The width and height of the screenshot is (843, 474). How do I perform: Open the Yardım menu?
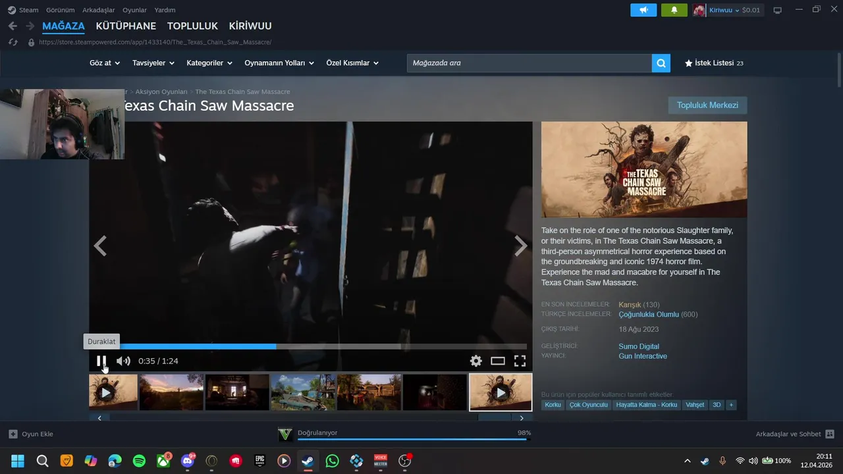(x=165, y=10)
